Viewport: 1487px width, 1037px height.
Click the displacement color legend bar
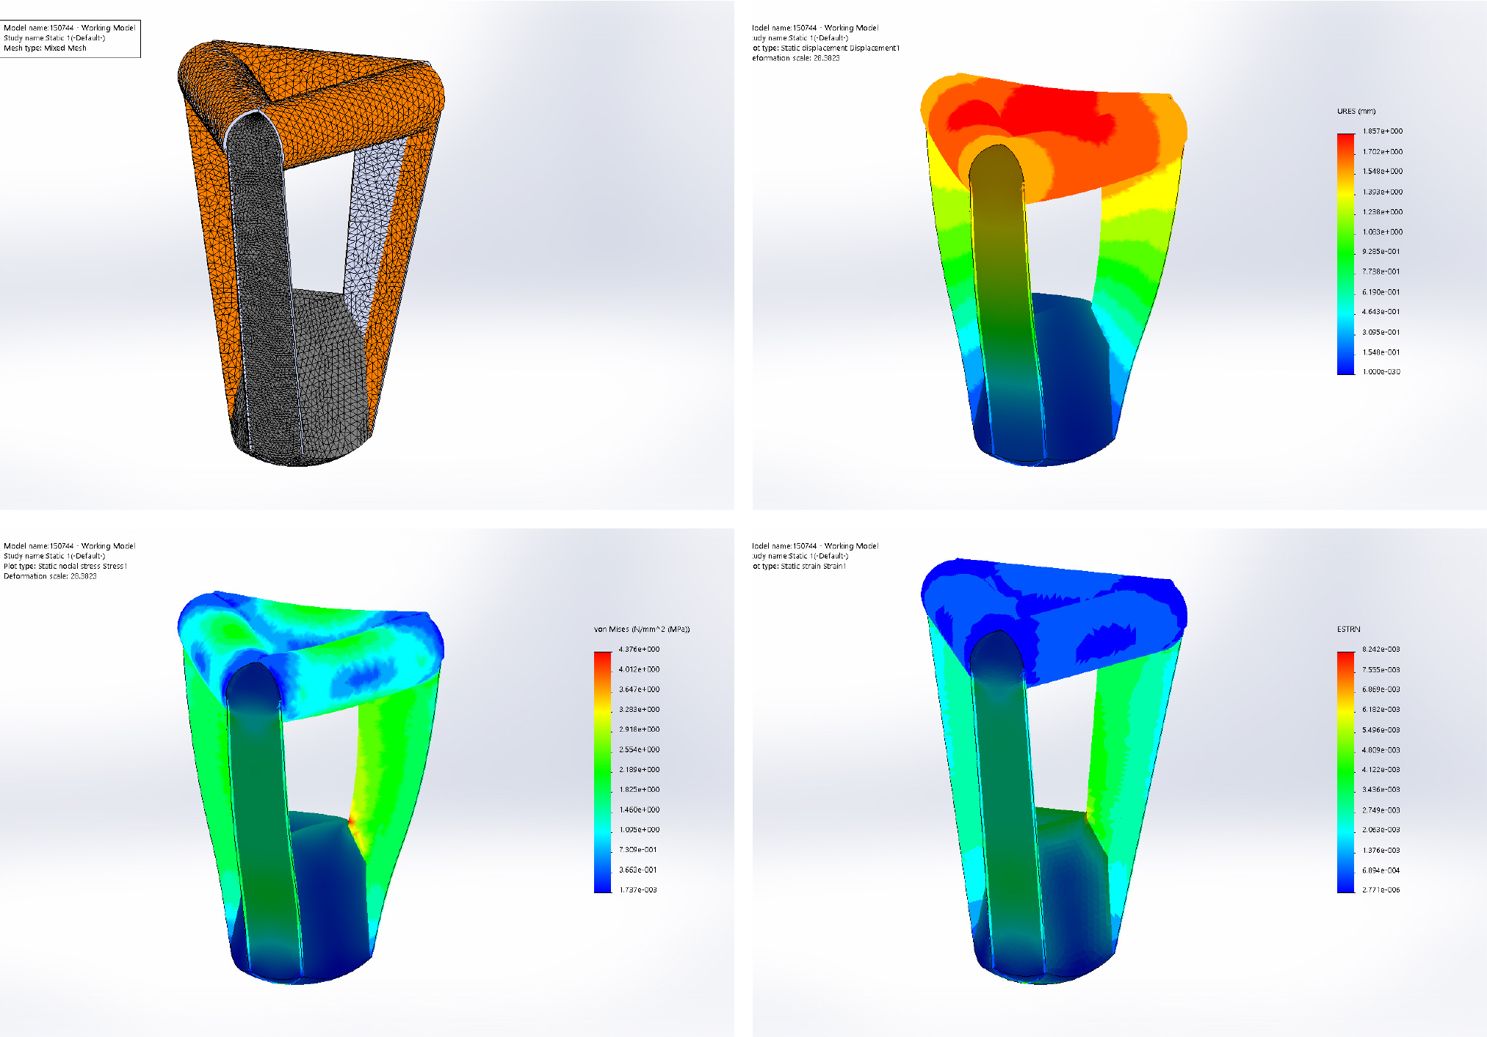click(x=1345, y=253)
